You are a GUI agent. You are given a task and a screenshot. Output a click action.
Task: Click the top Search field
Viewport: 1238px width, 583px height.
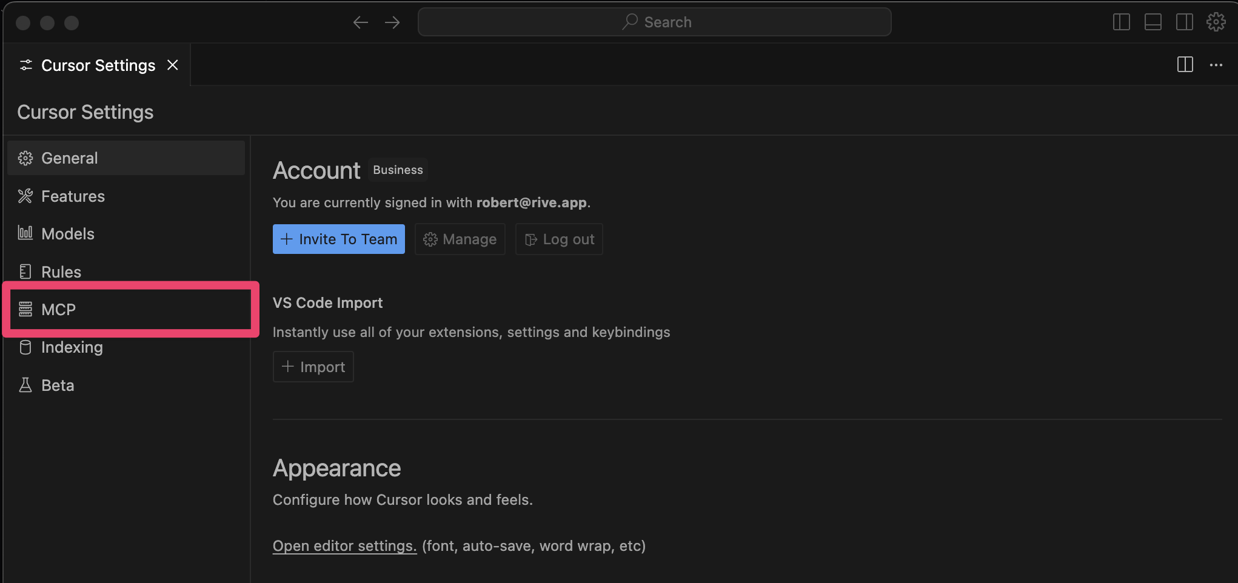tap(655, 22)
